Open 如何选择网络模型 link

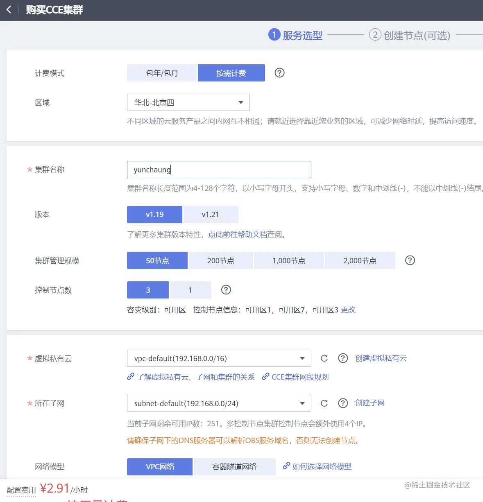pos(317,466)
